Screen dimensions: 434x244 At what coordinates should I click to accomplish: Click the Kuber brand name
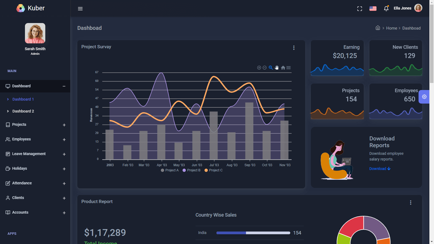point(36,8)
